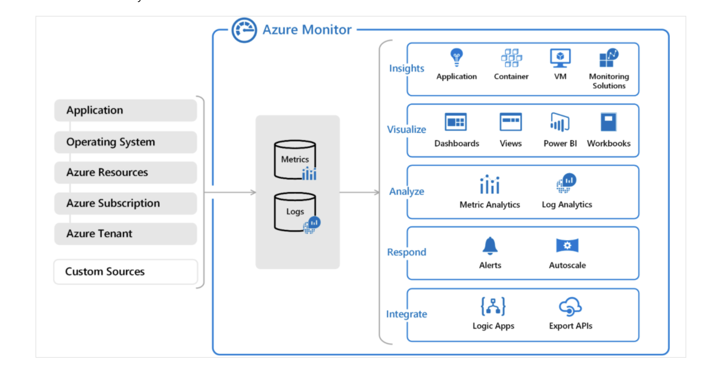The width and height of the screenshot is (721, 368).
Task: Click the small analytics badge on Logs cylinder
Action: (312, 225)
